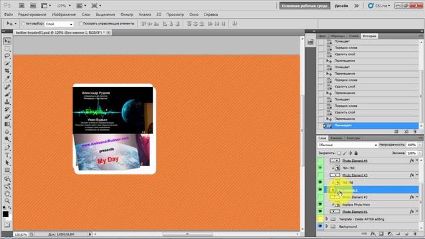
Task: Click the foreground color swatch
Action: pos(5,214)
